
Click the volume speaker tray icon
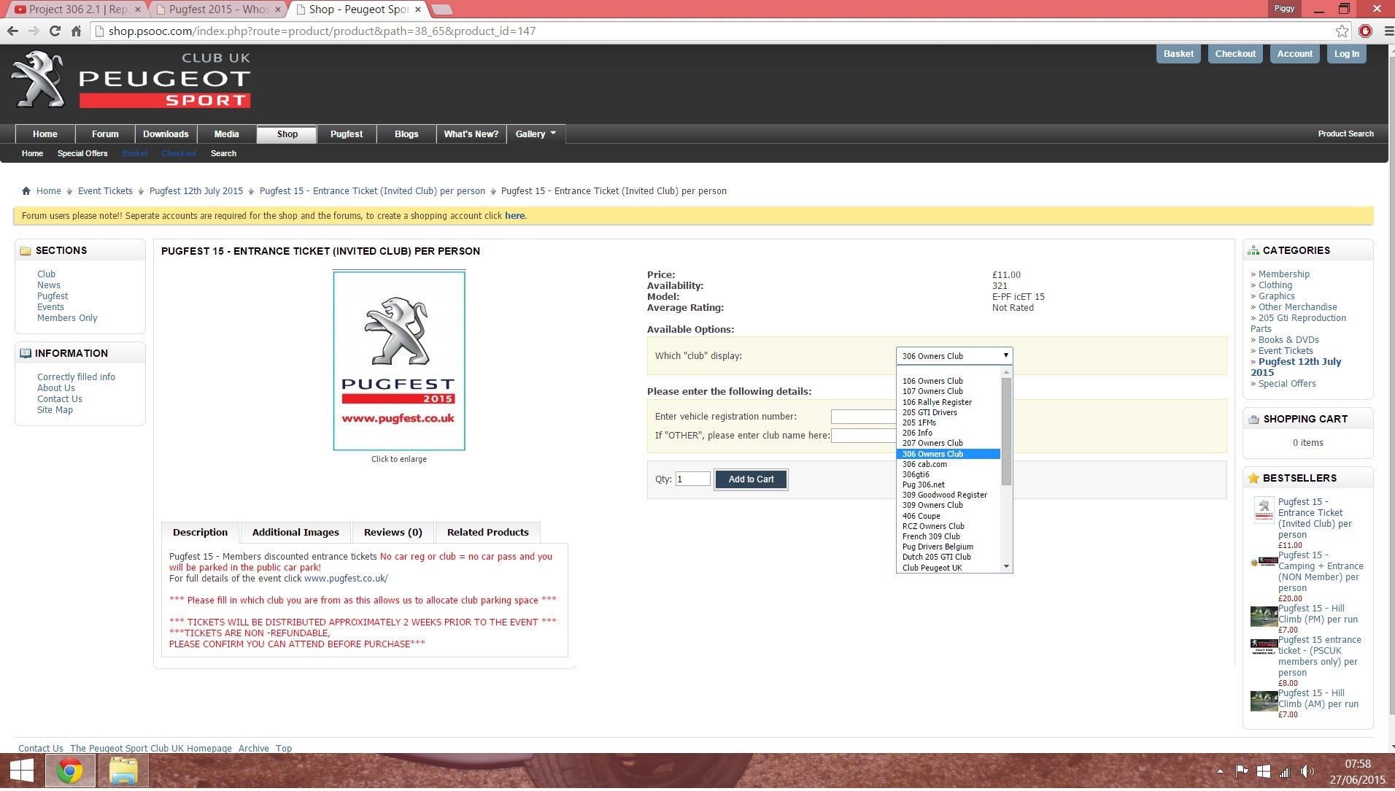1307,771
